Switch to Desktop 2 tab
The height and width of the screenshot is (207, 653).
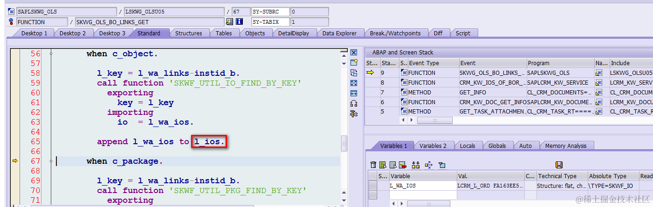73,33
